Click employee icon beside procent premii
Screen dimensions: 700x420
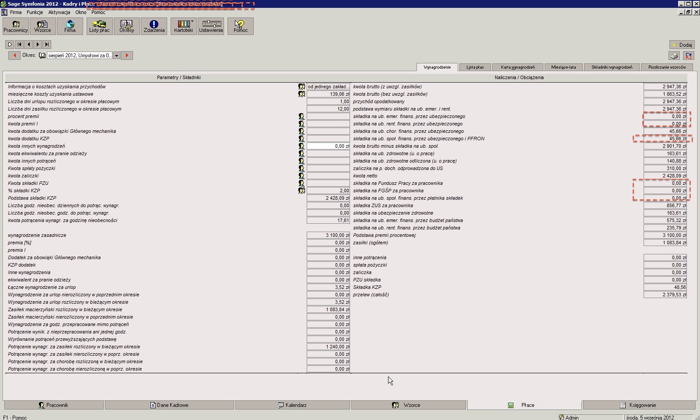(x=301, y=117)
